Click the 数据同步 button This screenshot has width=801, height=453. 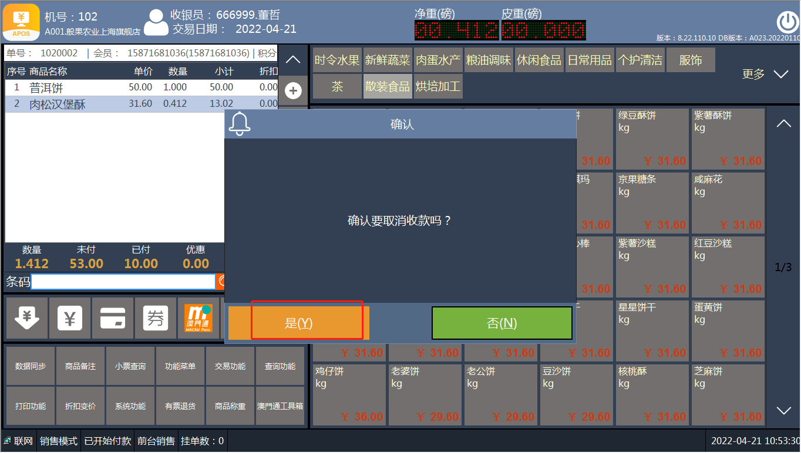pos(31,366)
